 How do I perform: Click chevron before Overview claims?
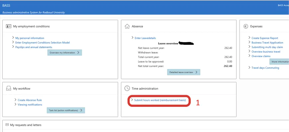[249, 56]
